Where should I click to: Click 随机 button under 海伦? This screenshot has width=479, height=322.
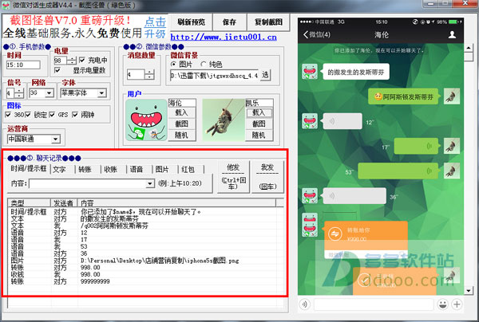click(181, 135)
